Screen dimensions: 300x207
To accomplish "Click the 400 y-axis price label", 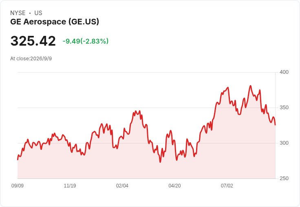I will pyautogui.click(x=284, y=72).
